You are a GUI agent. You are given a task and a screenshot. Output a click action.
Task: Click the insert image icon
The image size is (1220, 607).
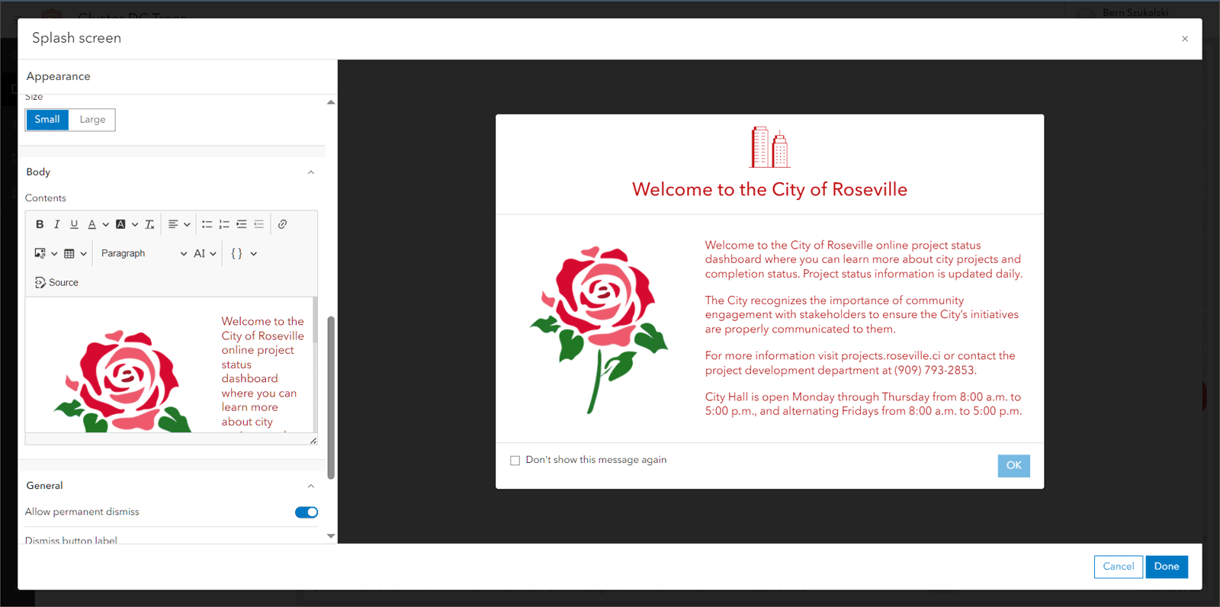[40, 253]
